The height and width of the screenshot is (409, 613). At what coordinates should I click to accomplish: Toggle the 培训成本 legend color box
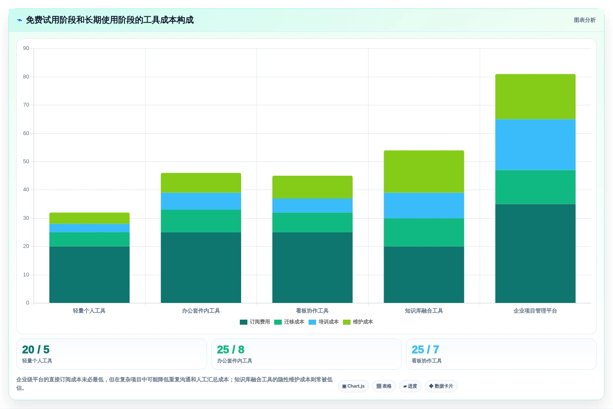click(x=312, y=322)
